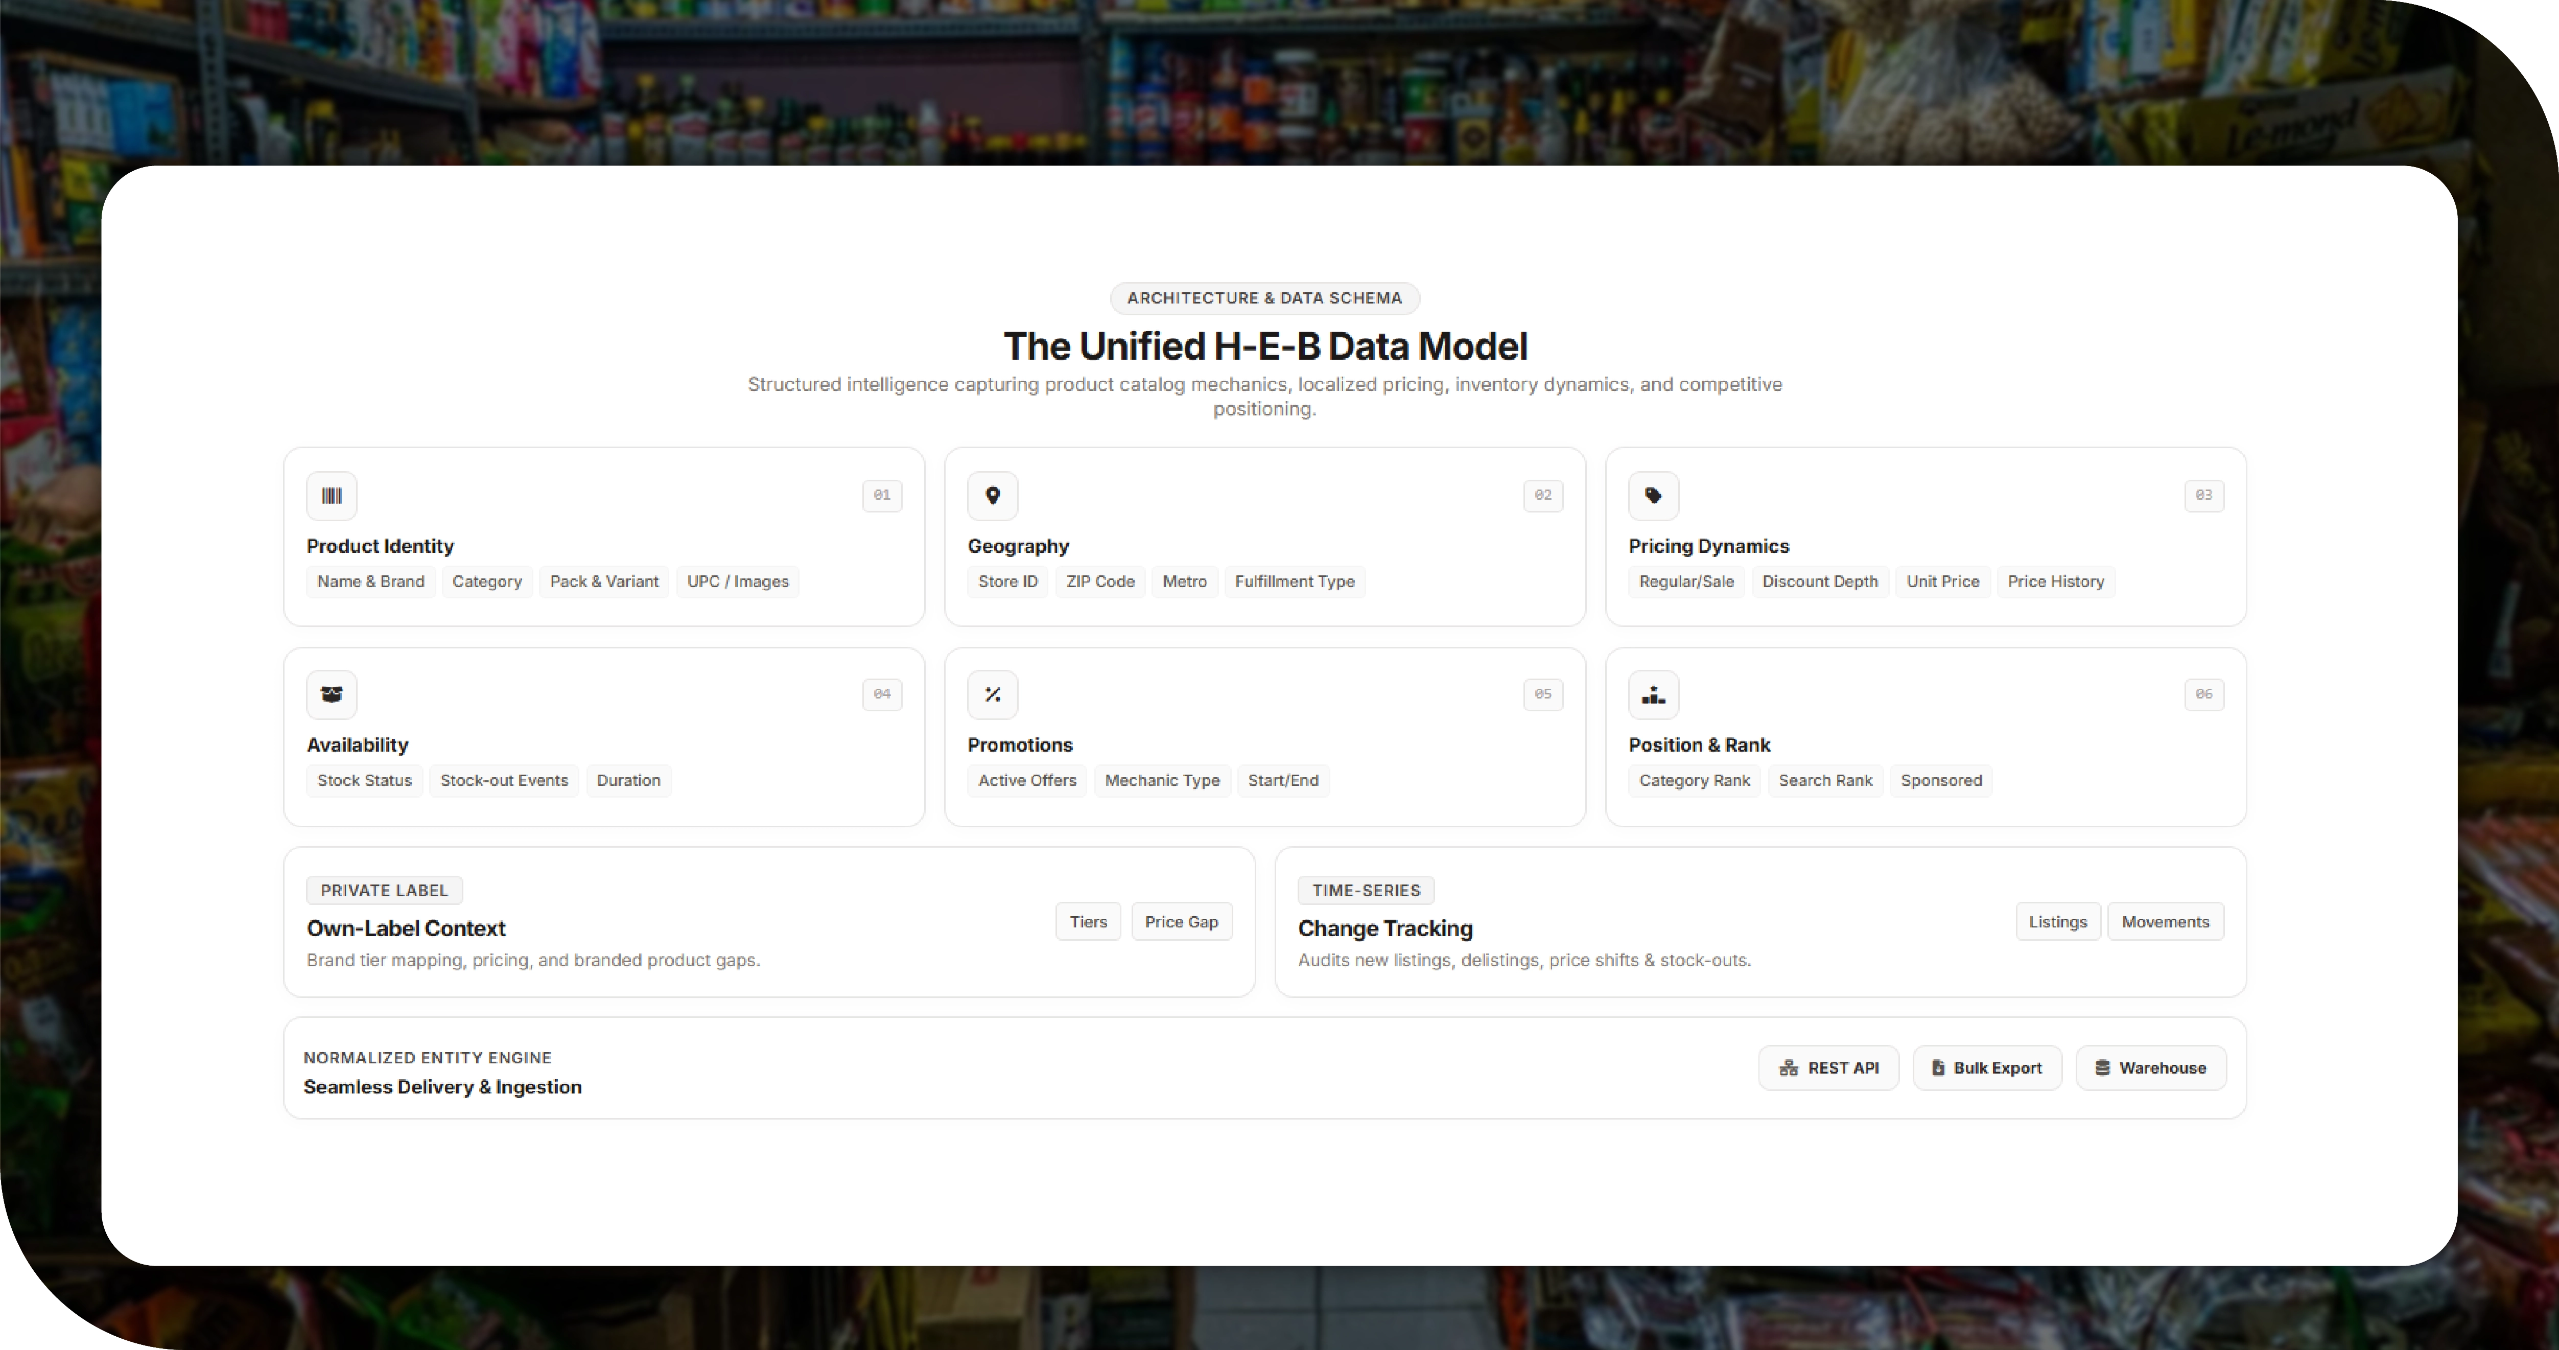Click the map pin icon on Geography card
Viewport: 2559px width, 1350px height.
pos(993,496)
